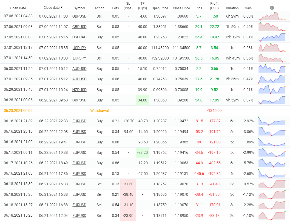290x221 pixels.
Task: Open the red loss chart for last EURUSD sell
Action: [x=272, y=216]
